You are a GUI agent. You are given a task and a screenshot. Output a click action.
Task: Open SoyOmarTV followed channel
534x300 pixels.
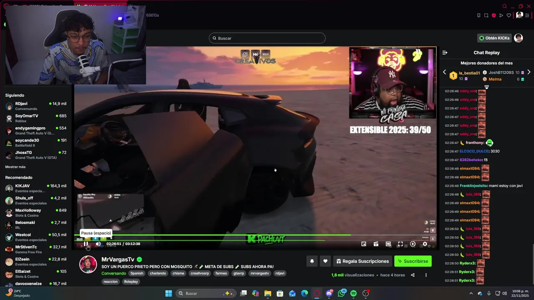coord(36,118)
